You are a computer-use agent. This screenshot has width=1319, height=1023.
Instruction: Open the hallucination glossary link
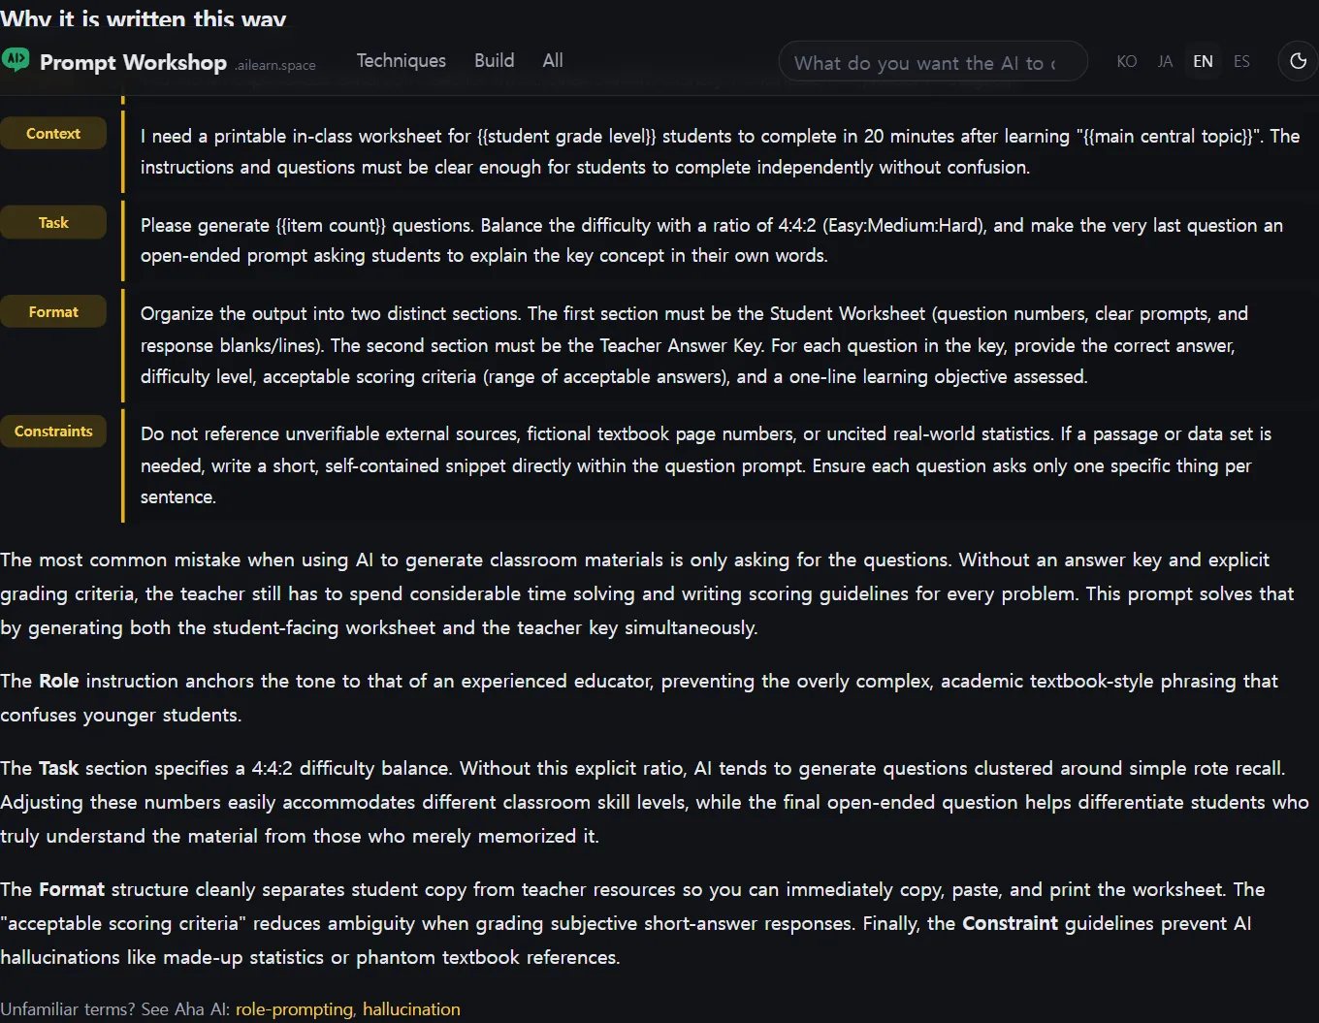[x=411, y=1009]
